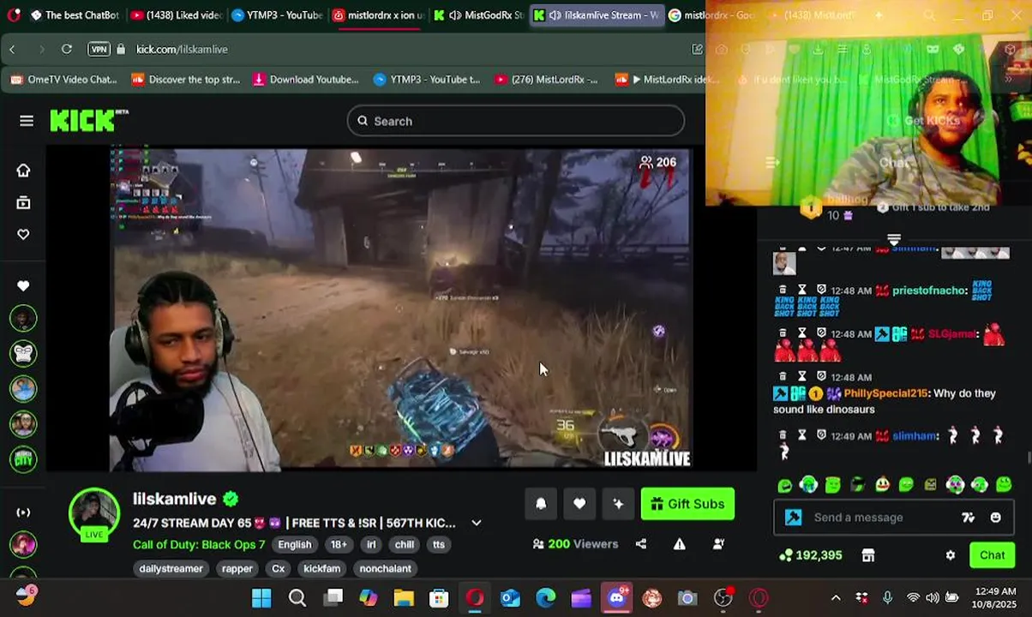This screenshot has height=617, width=1032.
Task: Open the Home icon in Kick sidebar
Action: [x=23, y=170]
